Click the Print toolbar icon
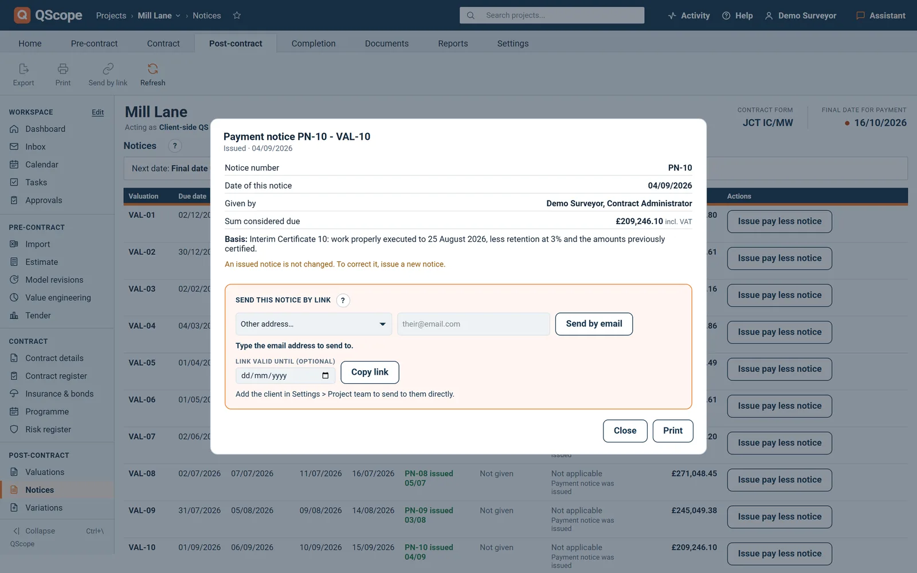The width and height of the screenshot is (917, 573). tap(63, 69)
